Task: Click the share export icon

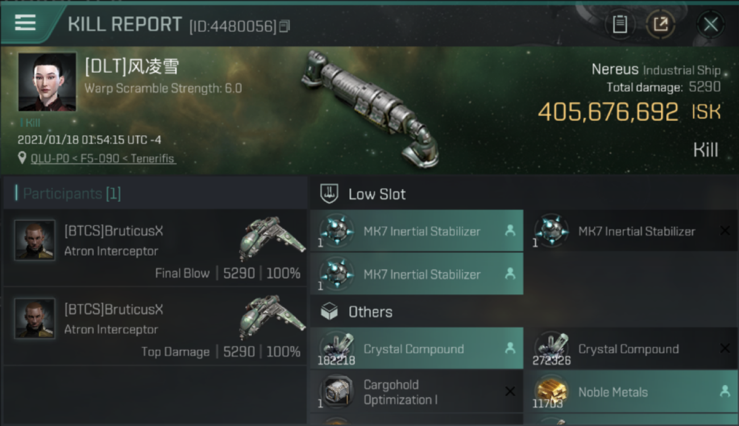Action: coord(661,24)
